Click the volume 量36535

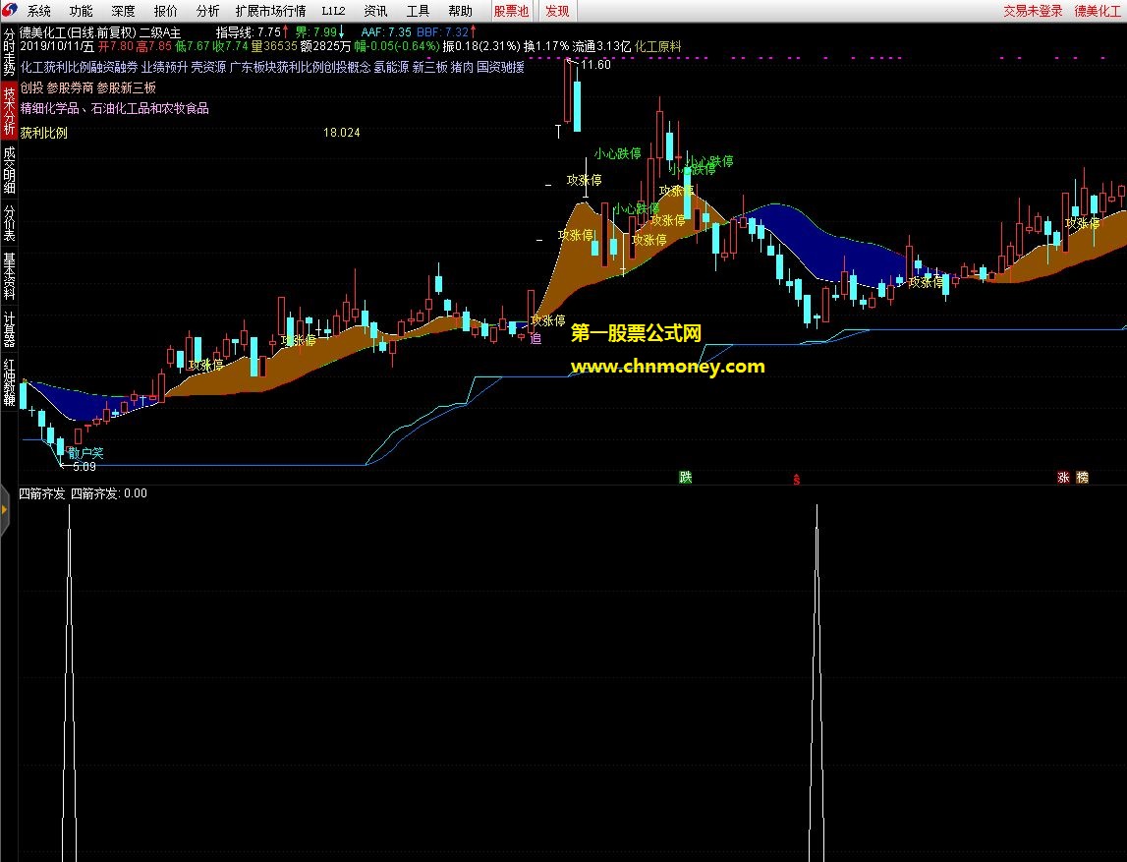(x=274, y=47)
